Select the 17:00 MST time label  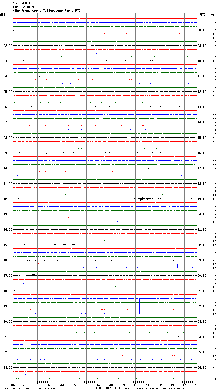click(x=8, y=276)
